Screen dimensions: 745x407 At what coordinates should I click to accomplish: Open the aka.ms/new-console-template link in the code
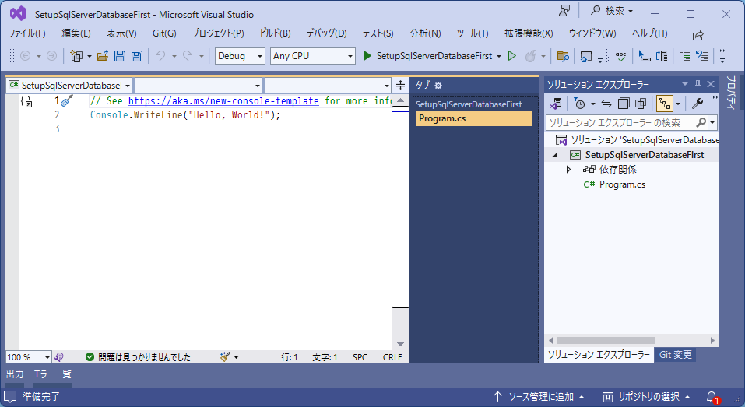pyautogui.click(x=223, y=100)
